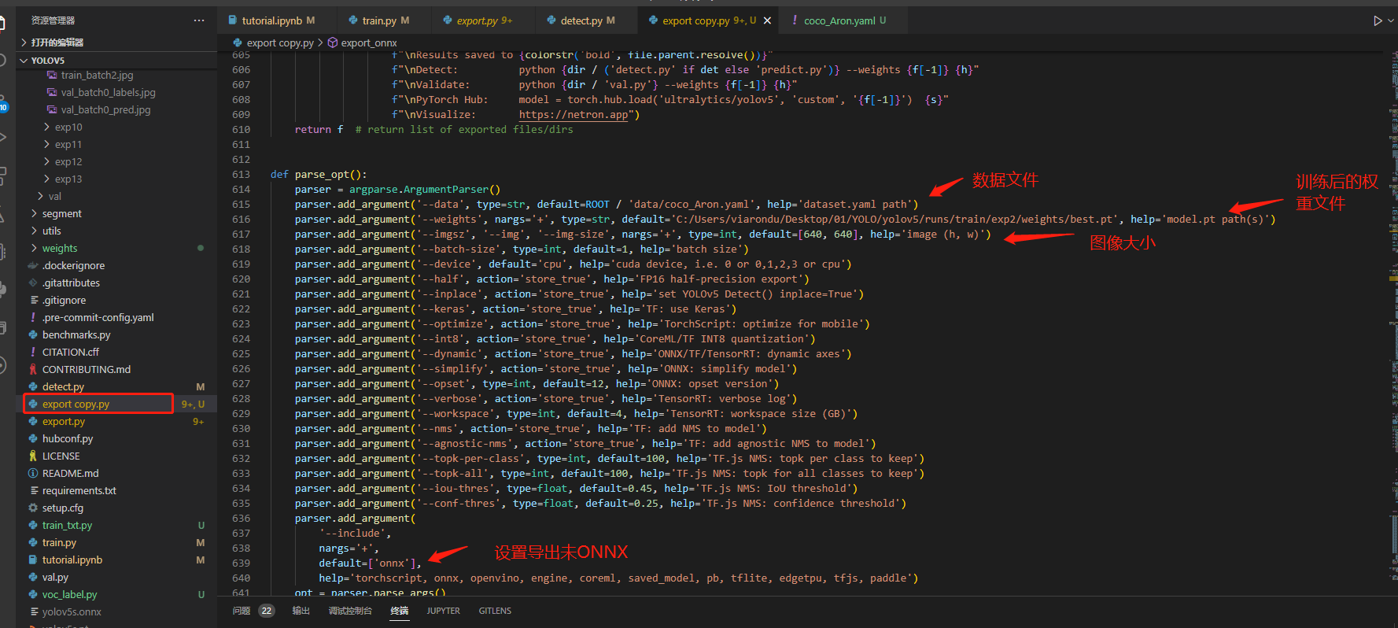Screen dimensions: 1398x628
Task: Click the git icon beside .gitattributes
Action: point(33,283)
